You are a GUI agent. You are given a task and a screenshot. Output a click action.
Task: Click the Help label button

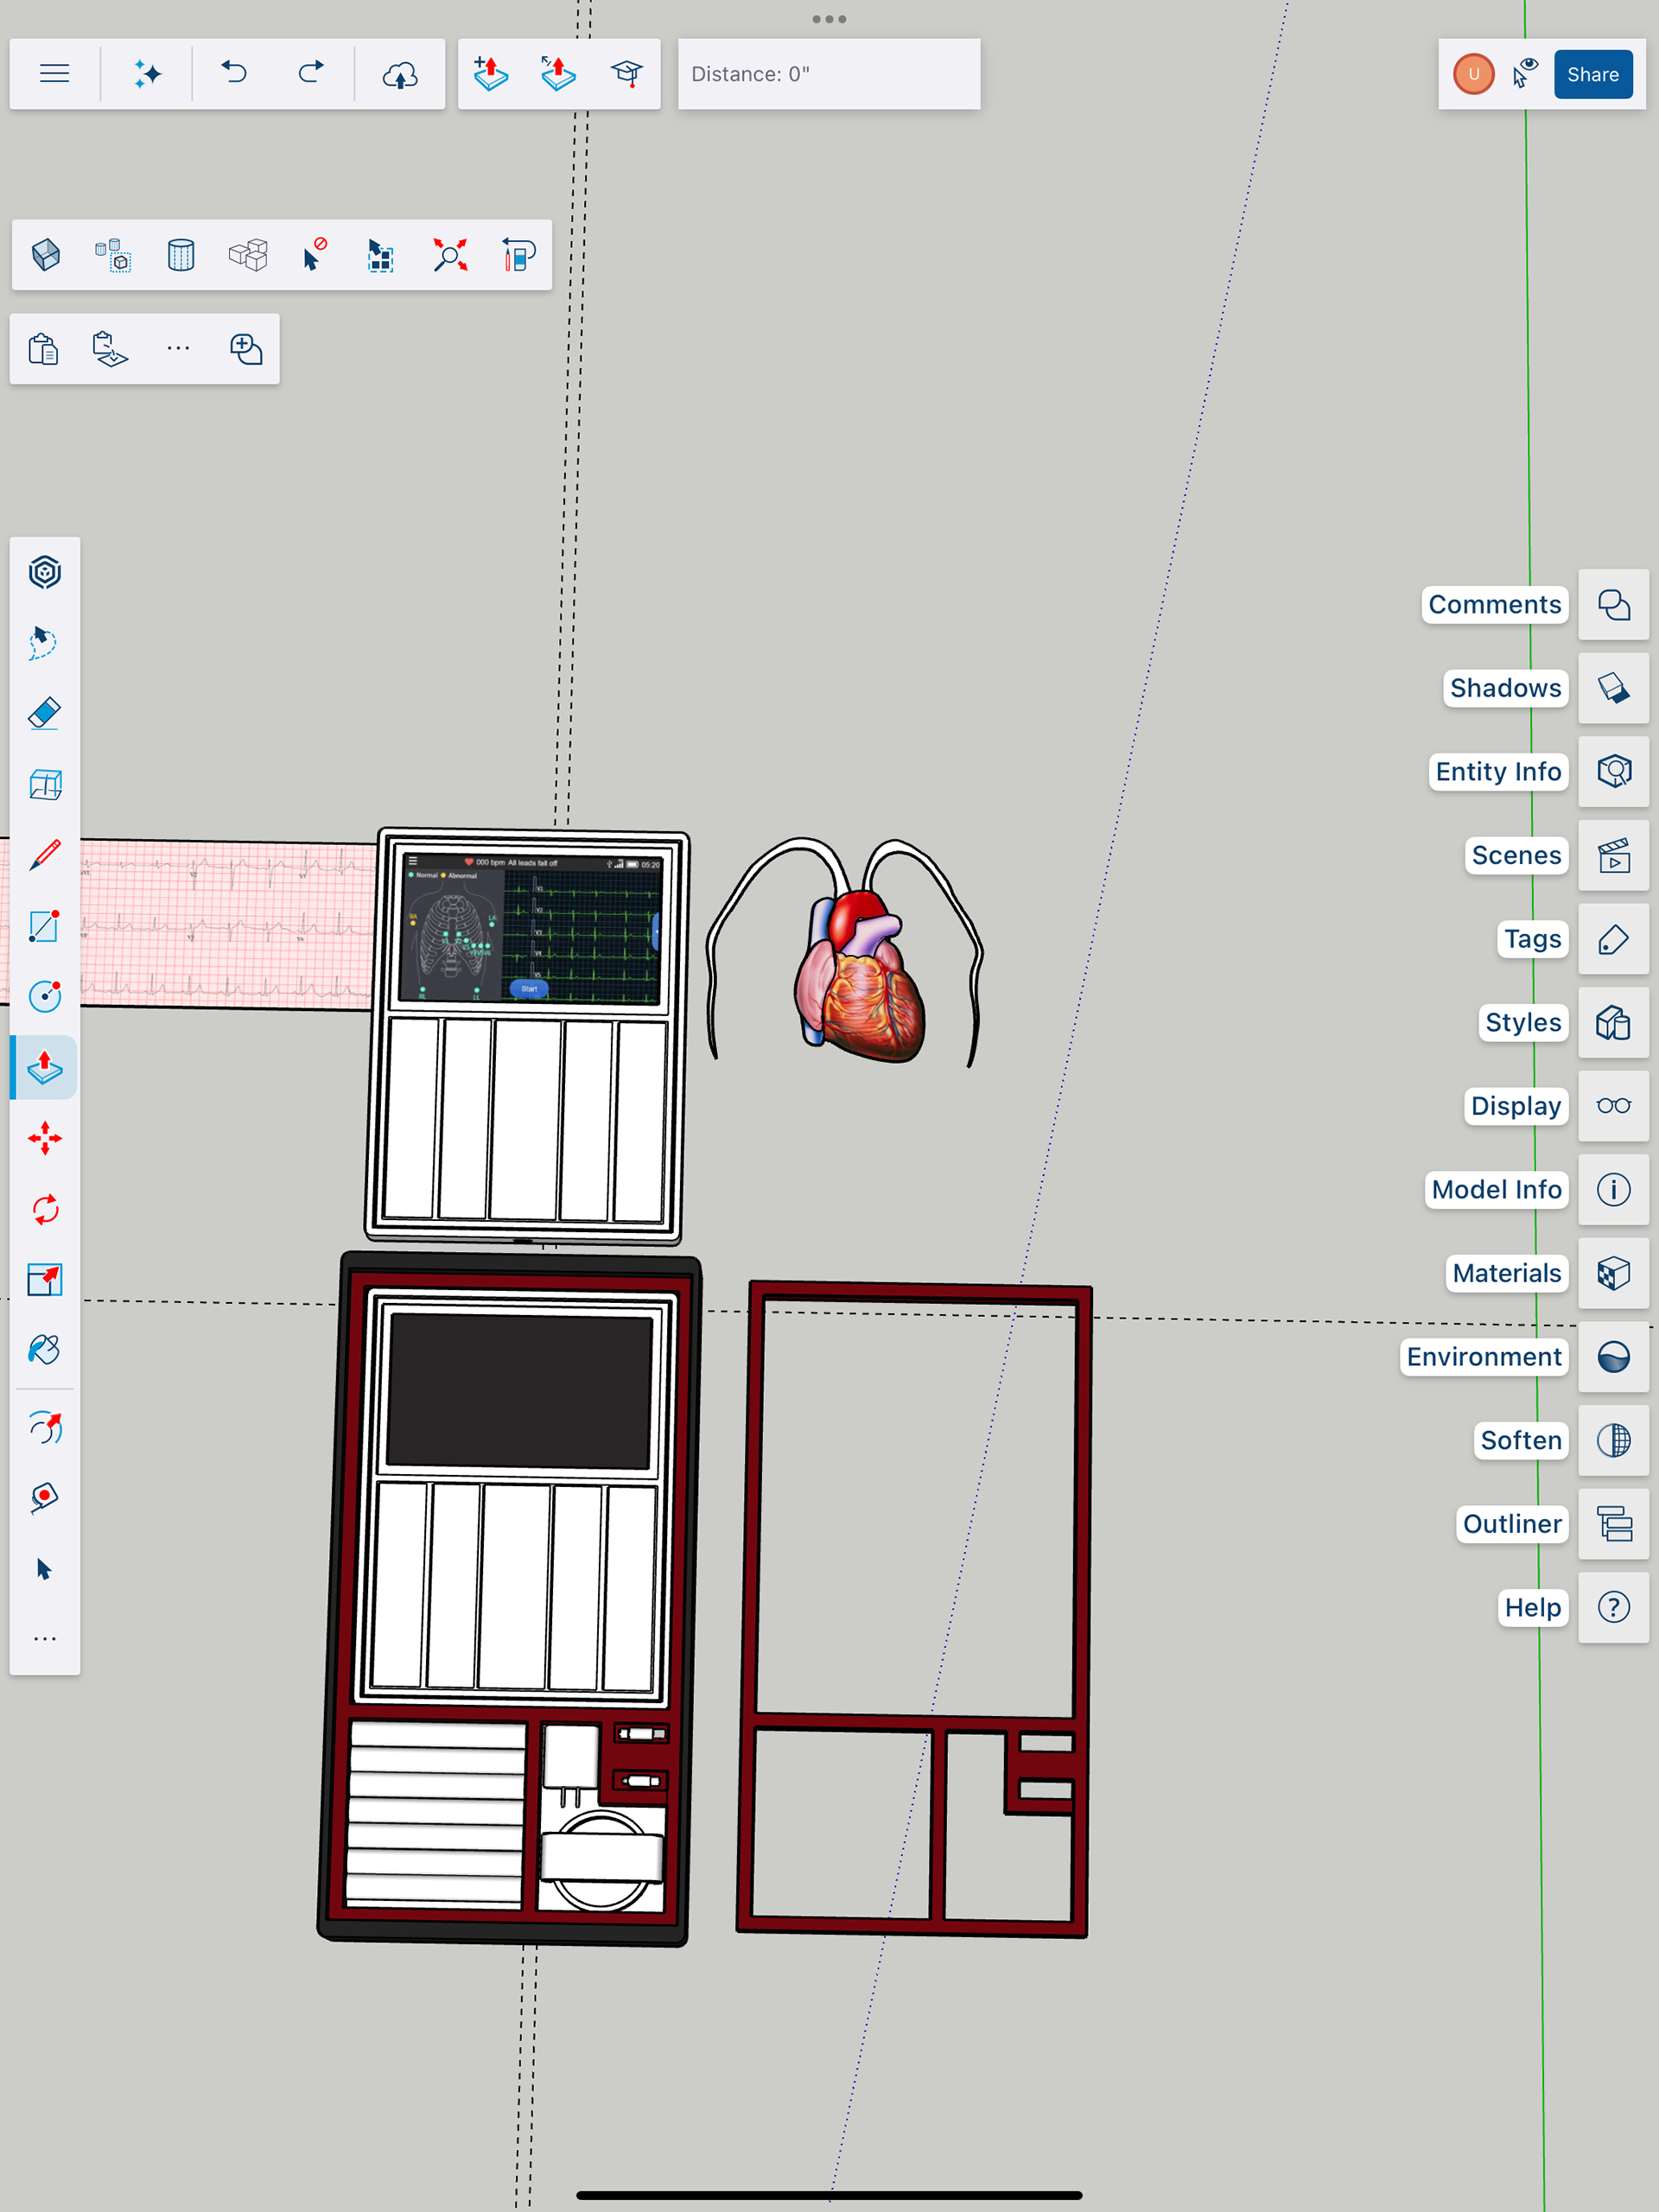click(1532, 1607)
